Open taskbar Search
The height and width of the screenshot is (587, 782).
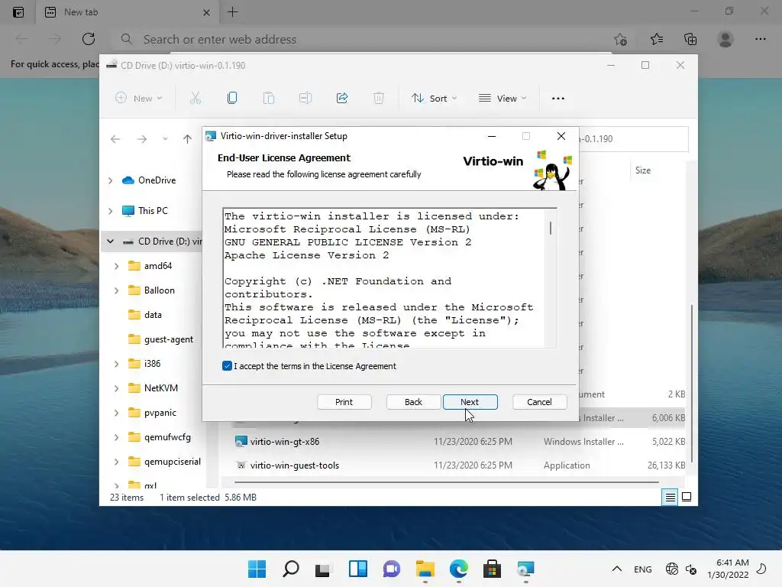coord(291,569)
